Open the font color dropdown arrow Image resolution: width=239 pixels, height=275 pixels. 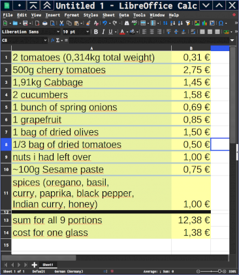(x=127, y=32)
